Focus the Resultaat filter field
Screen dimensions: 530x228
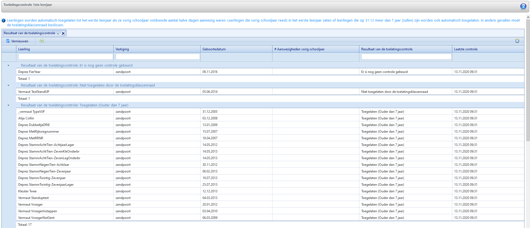(x=406, y=57)
